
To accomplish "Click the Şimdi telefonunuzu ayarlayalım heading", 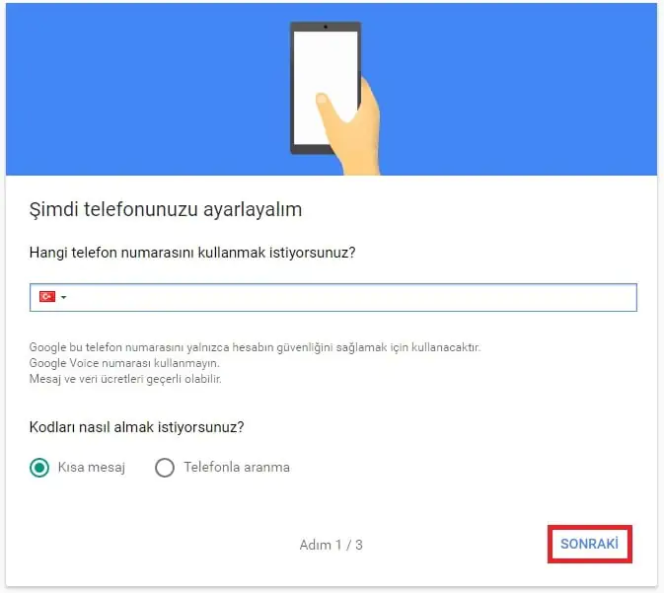I will pos(166,209).
